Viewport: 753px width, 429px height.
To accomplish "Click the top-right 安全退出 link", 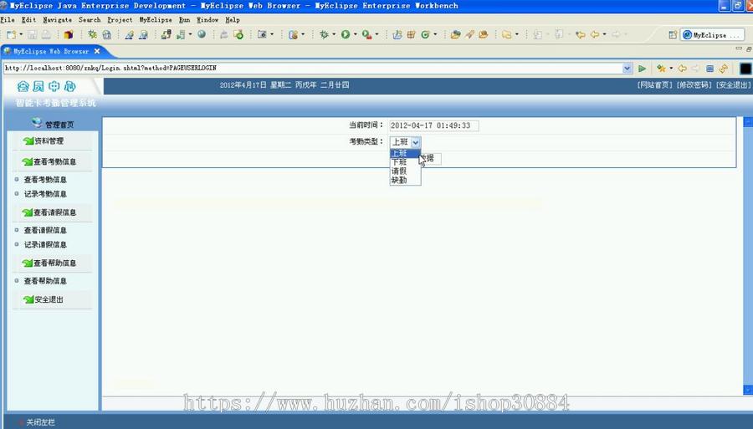I will [x=733, y=85].
